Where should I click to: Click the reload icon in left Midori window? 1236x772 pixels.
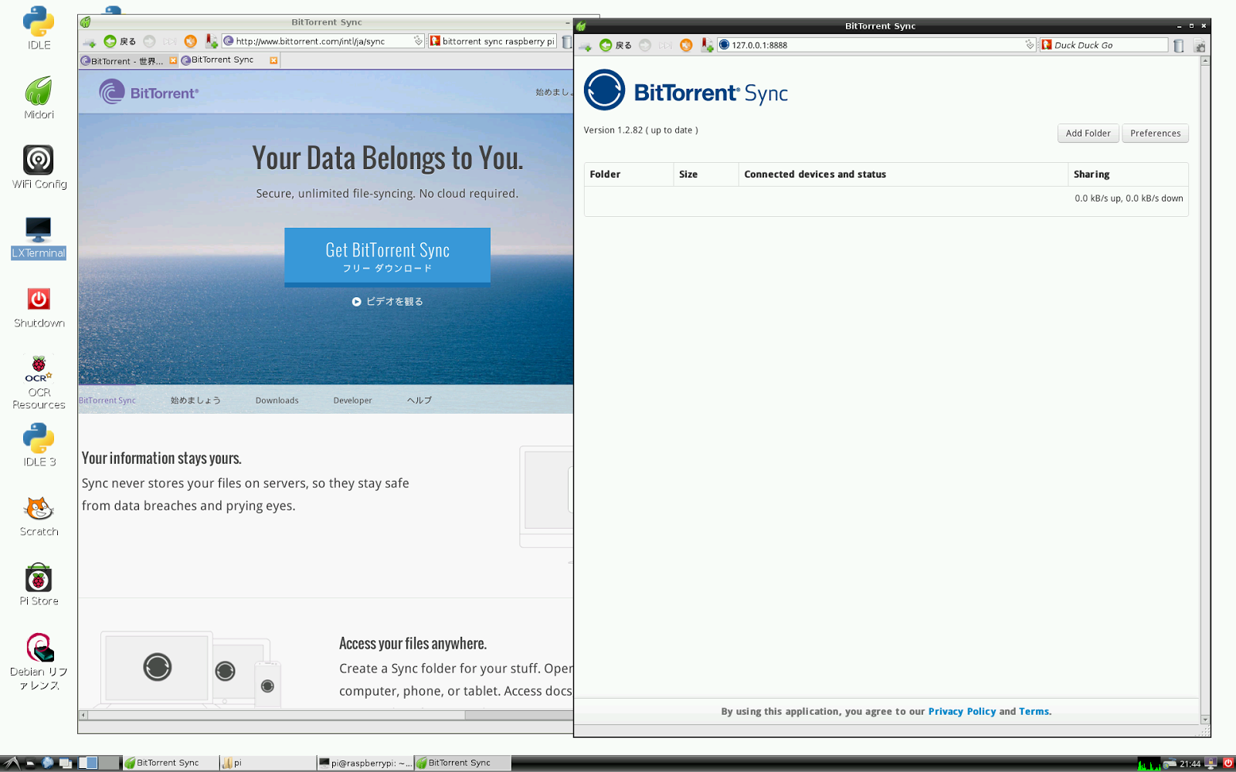190,42
